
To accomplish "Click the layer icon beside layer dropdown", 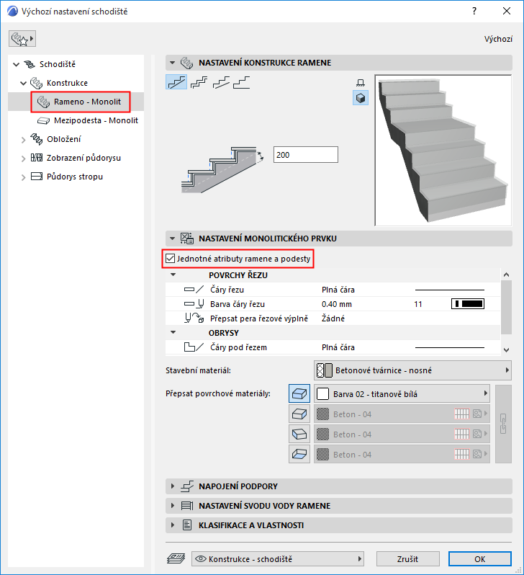I will click(x=176, y=559).
